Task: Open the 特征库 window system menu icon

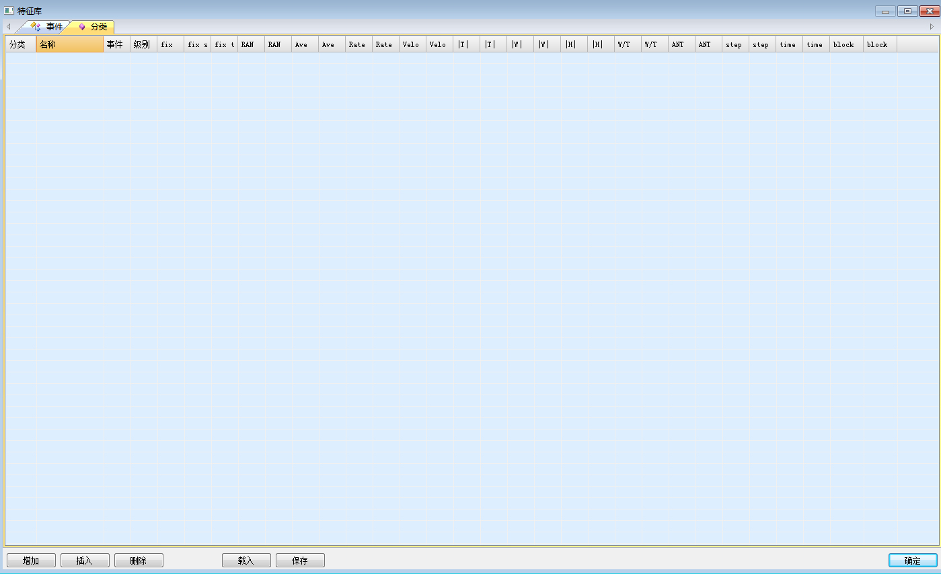Action: pos(9,11)
